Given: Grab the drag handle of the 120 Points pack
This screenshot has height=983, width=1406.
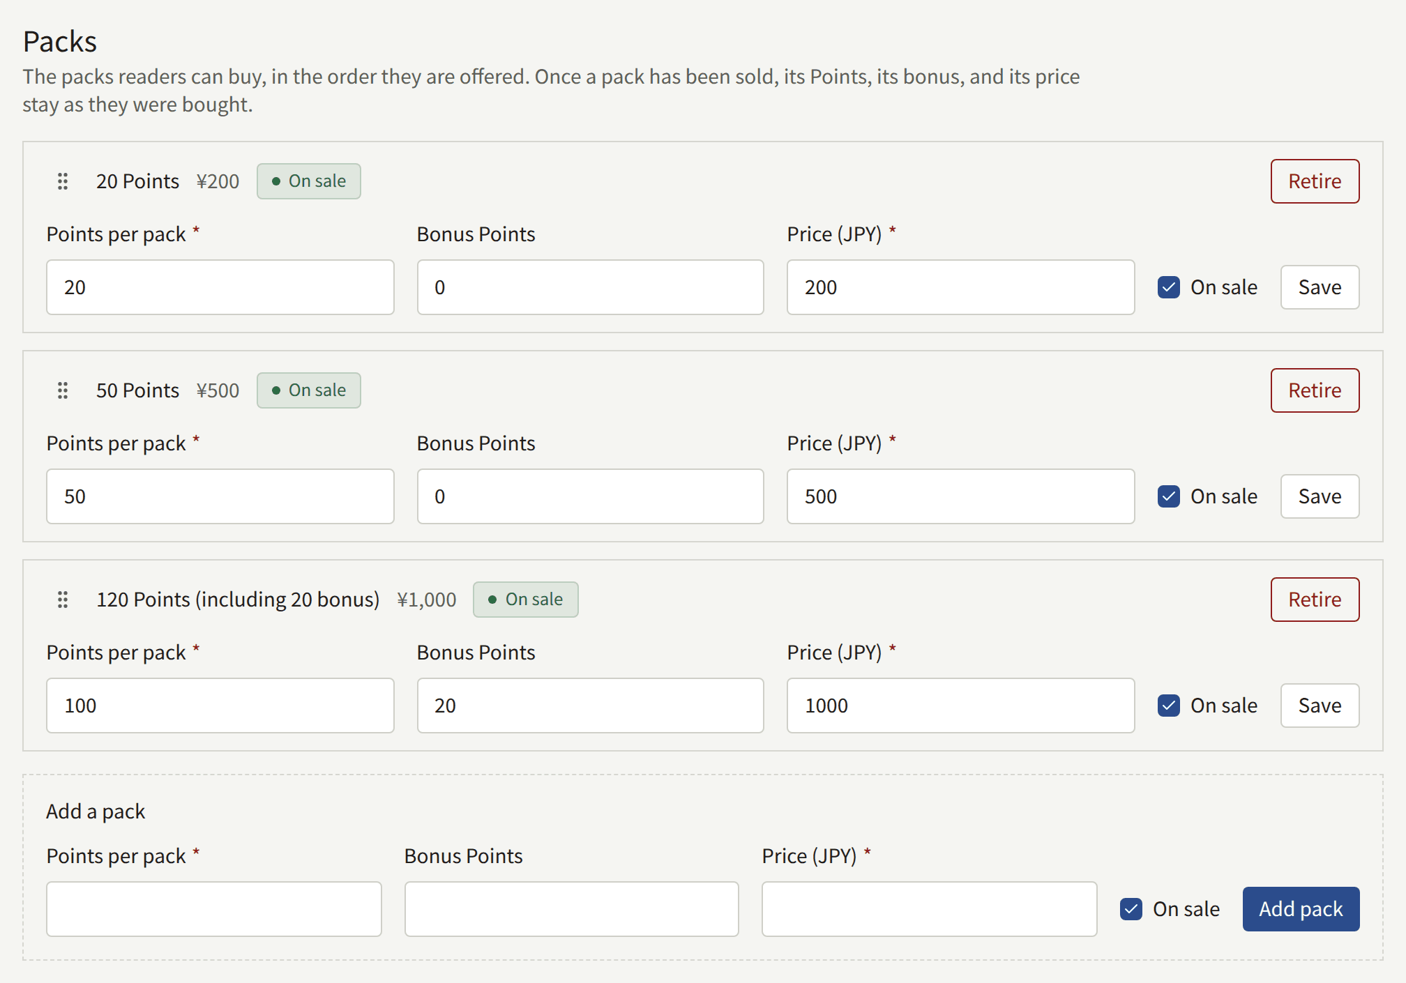Looking at the screenshot, I should point(63,600).
